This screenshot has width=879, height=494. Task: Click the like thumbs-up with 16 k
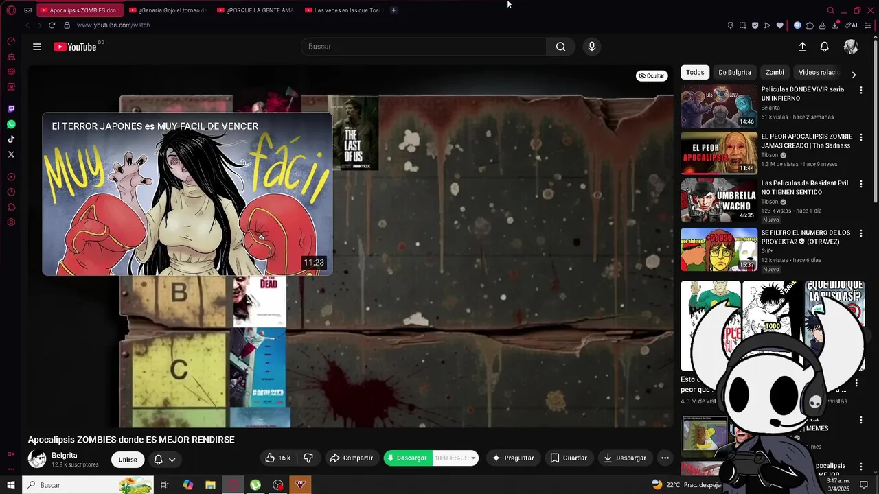(x=277, y=458)
